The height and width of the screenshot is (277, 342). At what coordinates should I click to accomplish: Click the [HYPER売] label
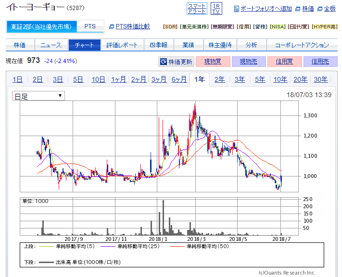325,26
